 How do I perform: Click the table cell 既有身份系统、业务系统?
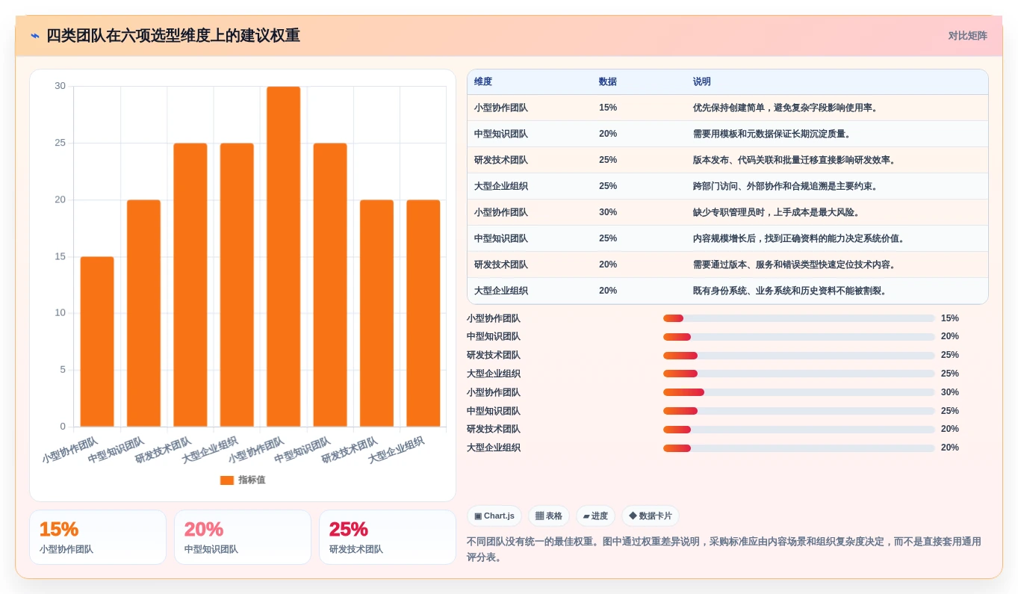click(x=837, y=291)
